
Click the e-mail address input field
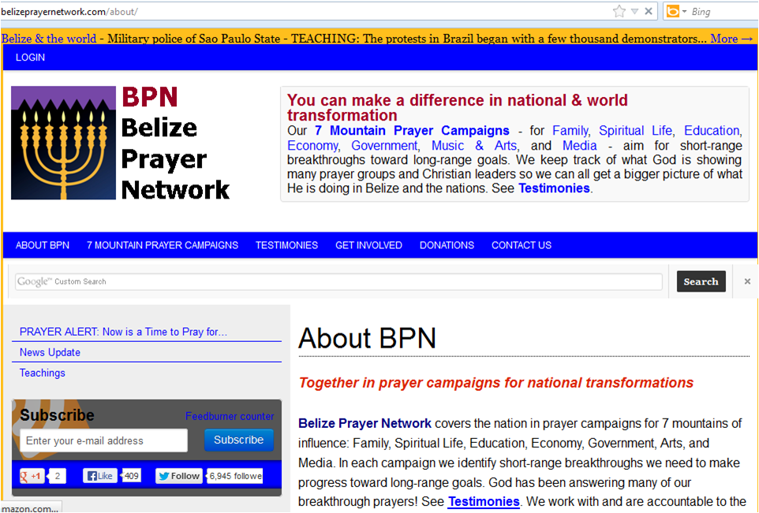coord(103,441)
